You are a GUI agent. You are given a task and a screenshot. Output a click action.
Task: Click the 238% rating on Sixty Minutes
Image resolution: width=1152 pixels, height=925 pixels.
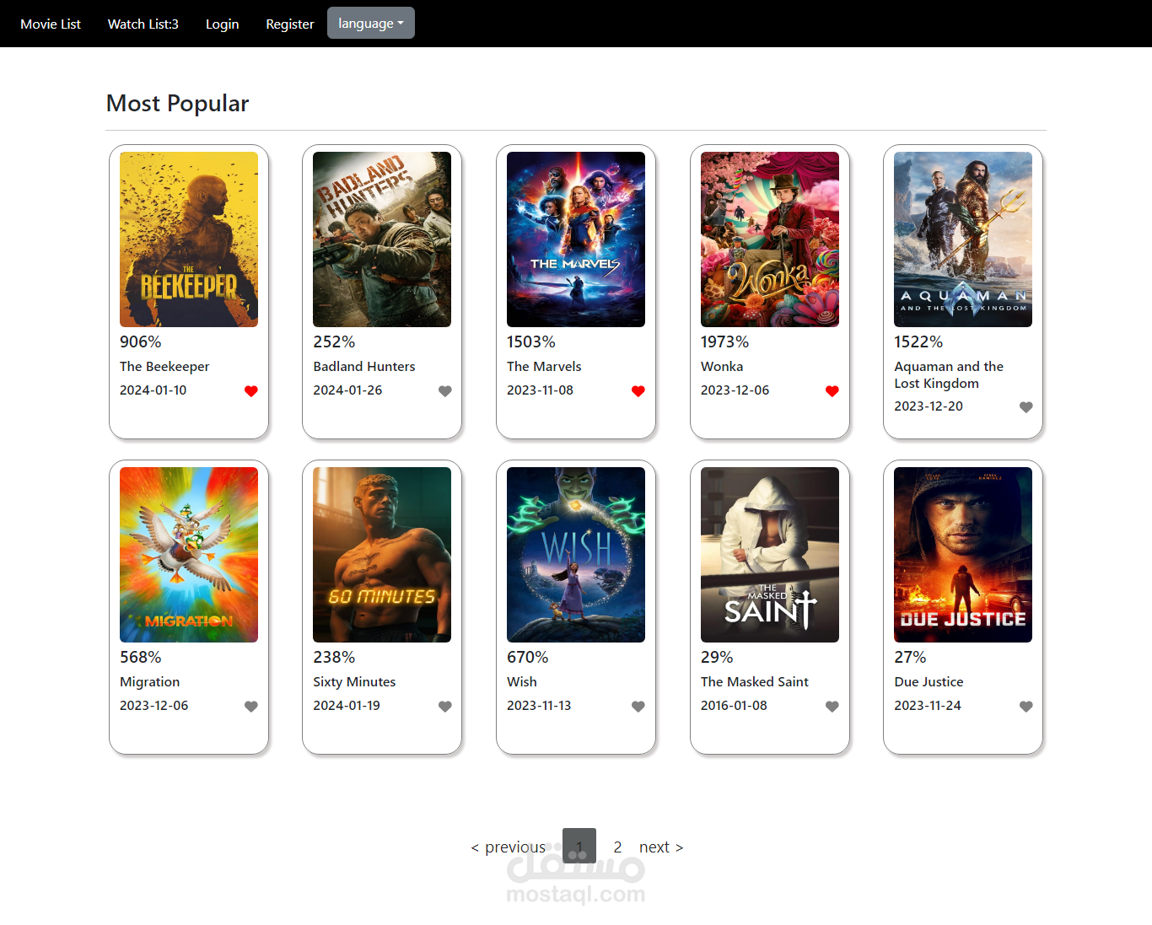334,658
